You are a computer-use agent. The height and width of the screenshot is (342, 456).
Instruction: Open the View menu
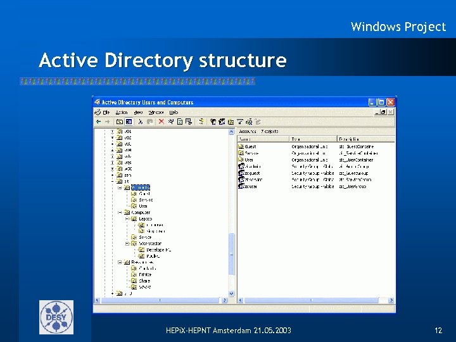tap(139, 113)
